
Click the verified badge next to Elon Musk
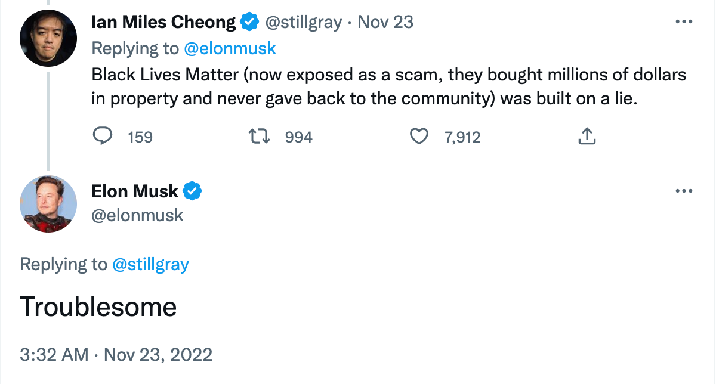pos(192,191)
